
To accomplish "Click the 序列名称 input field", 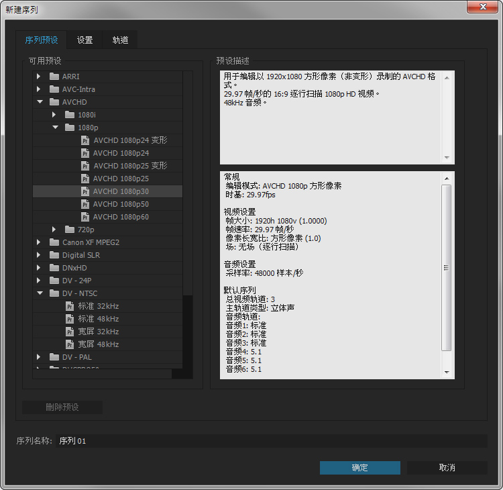I will (272, 441).
